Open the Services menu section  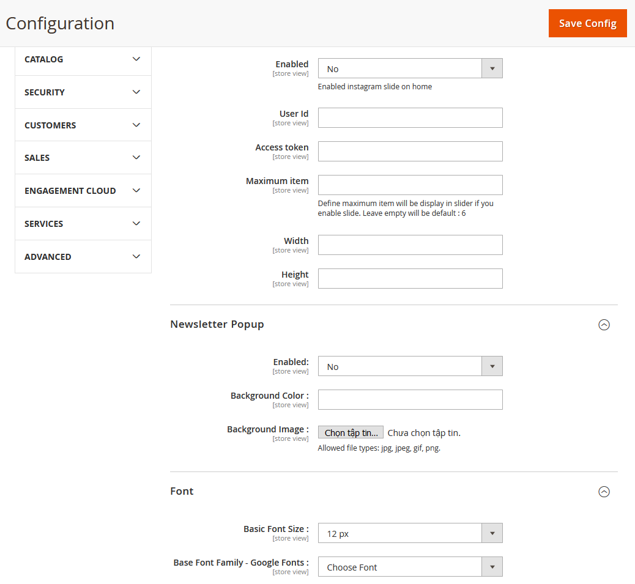44,224
